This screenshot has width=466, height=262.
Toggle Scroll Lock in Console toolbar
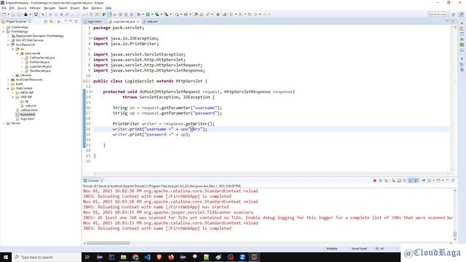coord(399,180)
